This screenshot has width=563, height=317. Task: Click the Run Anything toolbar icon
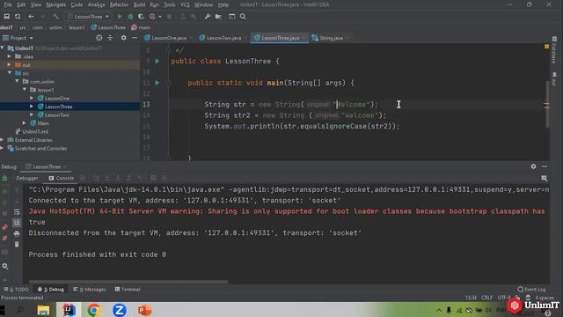[x=232, y=17]
